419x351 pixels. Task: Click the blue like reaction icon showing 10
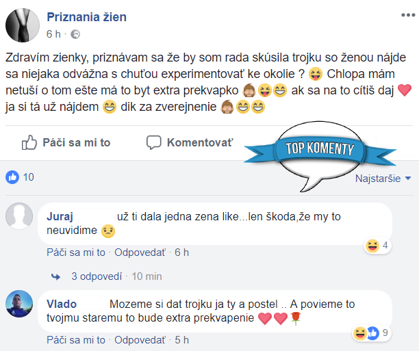12,177
